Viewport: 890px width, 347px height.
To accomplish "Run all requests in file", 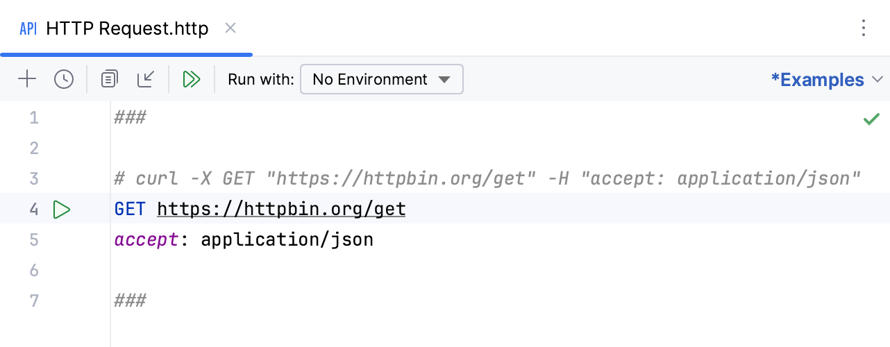I will point(192,79).
